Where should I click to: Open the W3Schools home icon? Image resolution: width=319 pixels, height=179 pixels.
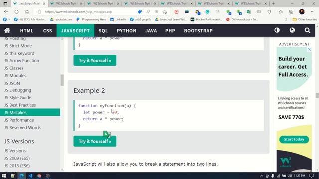coord(7,30)
